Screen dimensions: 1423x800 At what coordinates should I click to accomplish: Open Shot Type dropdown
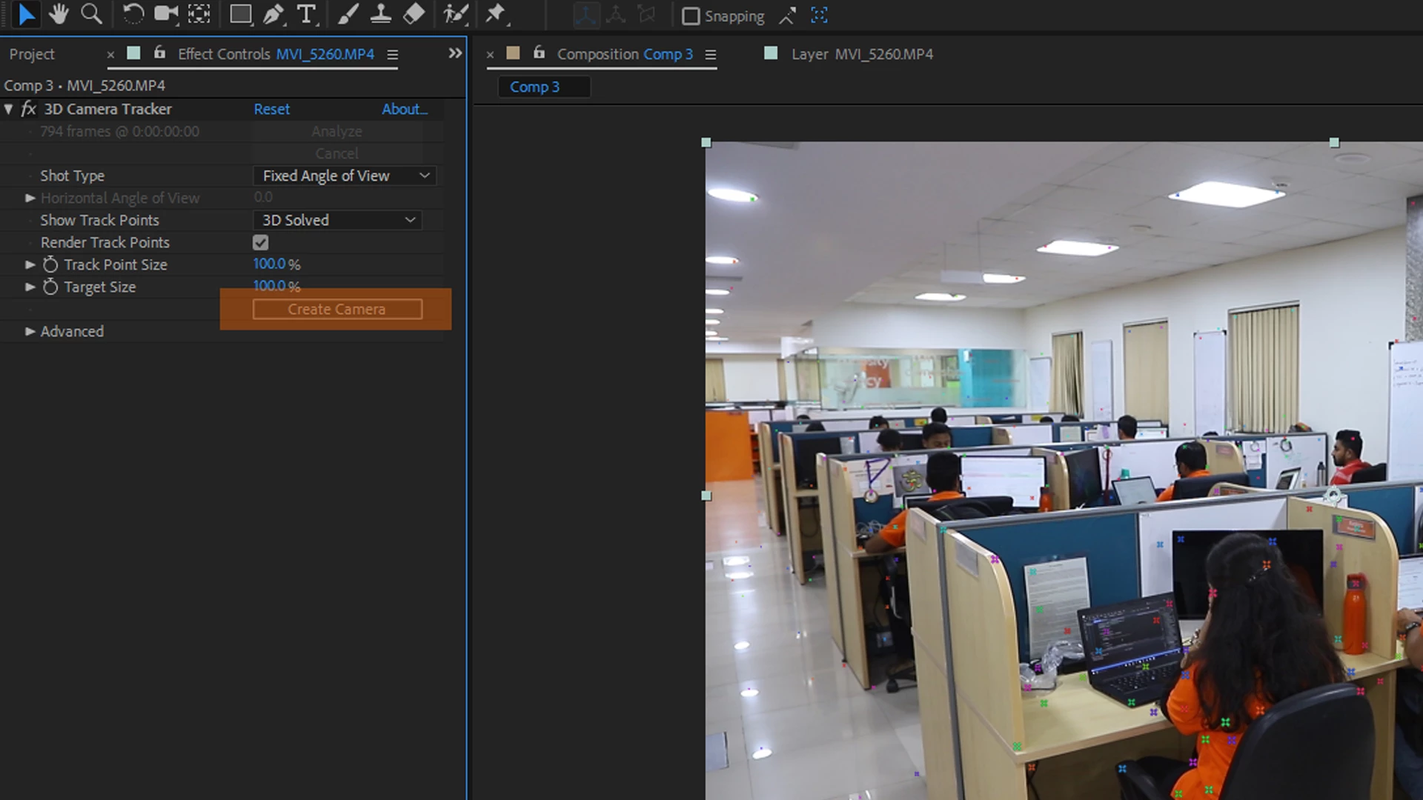tap(345, 176)
